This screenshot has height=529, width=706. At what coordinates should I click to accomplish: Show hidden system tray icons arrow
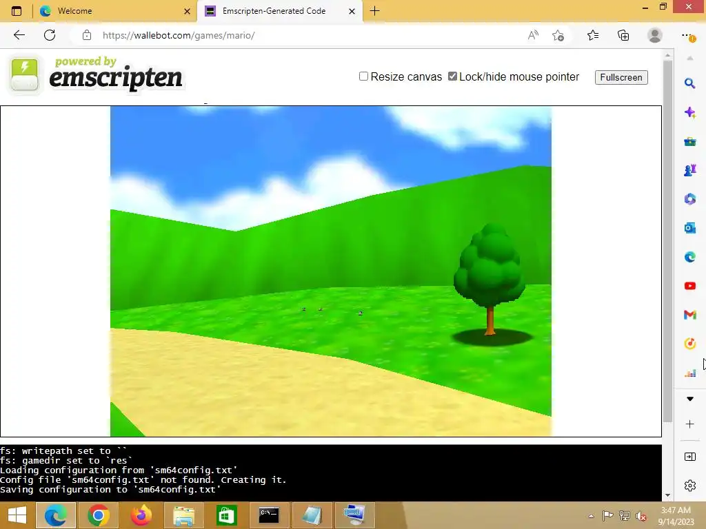(x=591, y=516)
